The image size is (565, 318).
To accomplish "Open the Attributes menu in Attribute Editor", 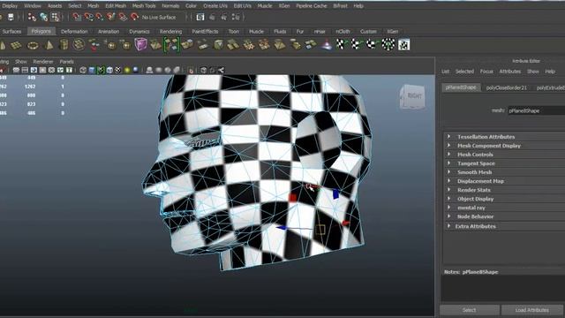I will tap(510, 72).
